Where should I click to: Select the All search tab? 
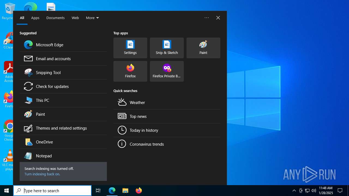pyautogui.click(x=22, y=18)
